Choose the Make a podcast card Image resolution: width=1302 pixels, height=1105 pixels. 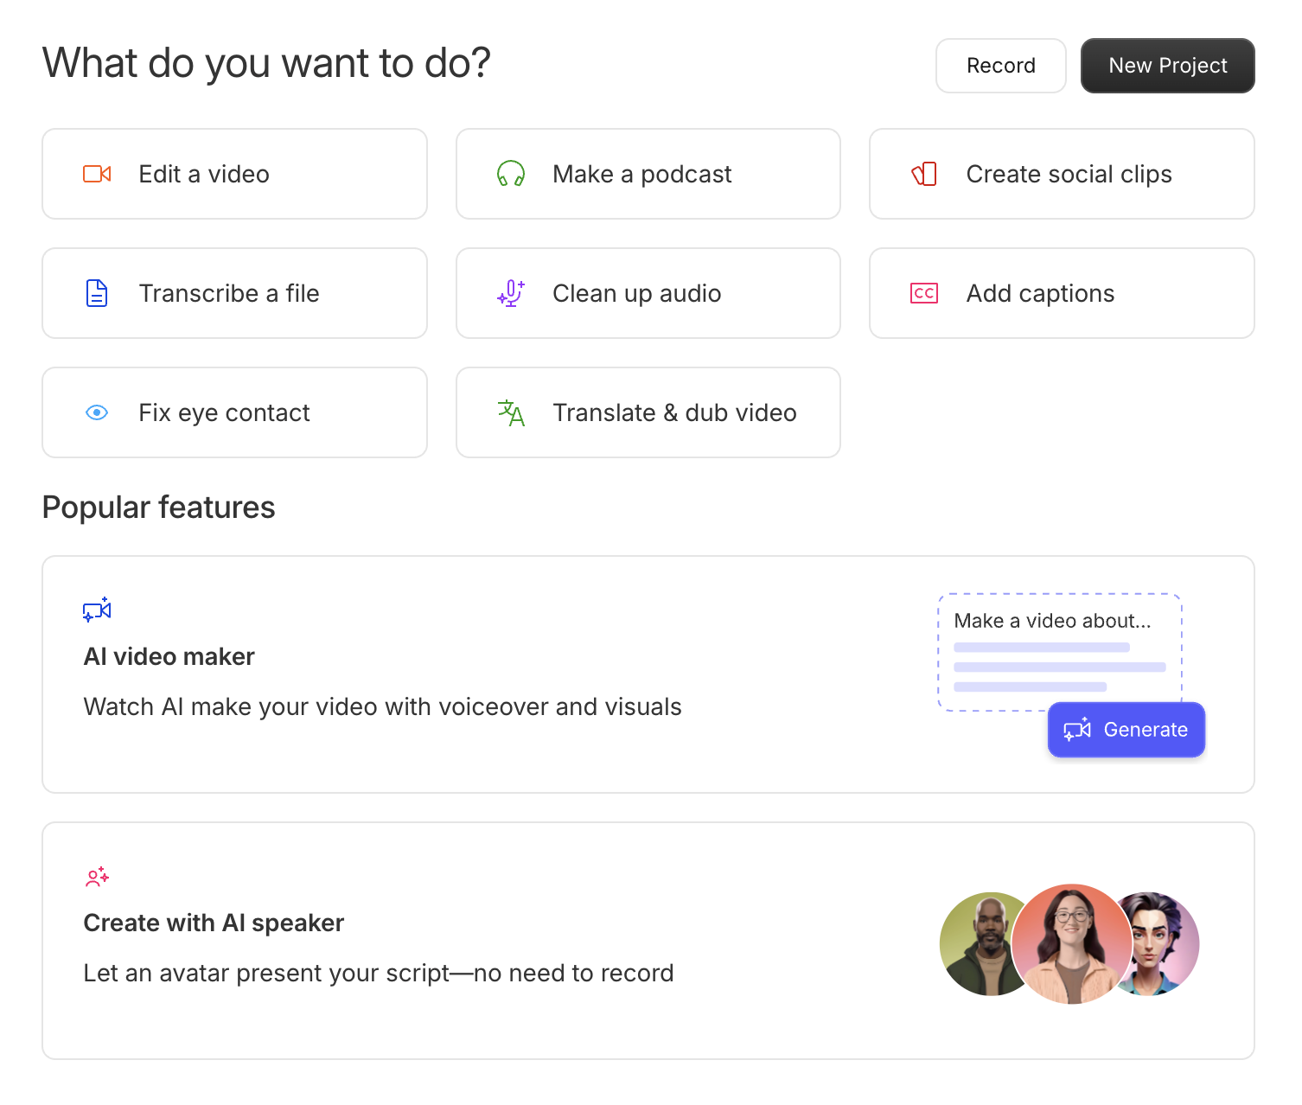[648, 174]
